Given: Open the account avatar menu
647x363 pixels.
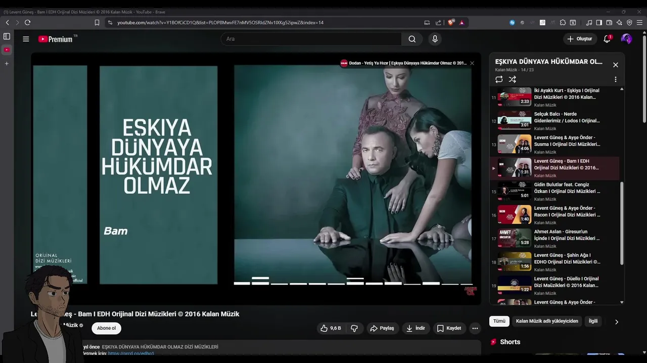Looking at the screenshot, I should (x=626, y=39).
